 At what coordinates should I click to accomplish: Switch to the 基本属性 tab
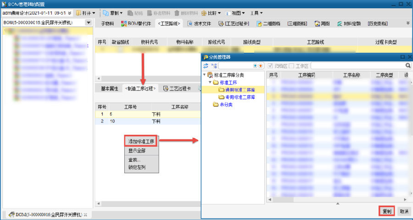click(x=110, y=88)
